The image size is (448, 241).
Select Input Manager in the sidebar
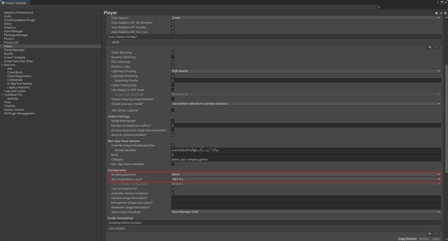pyautogui.click(x=13, y=31)
